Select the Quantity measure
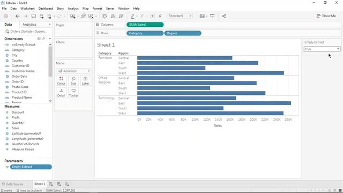 point(18,123)
